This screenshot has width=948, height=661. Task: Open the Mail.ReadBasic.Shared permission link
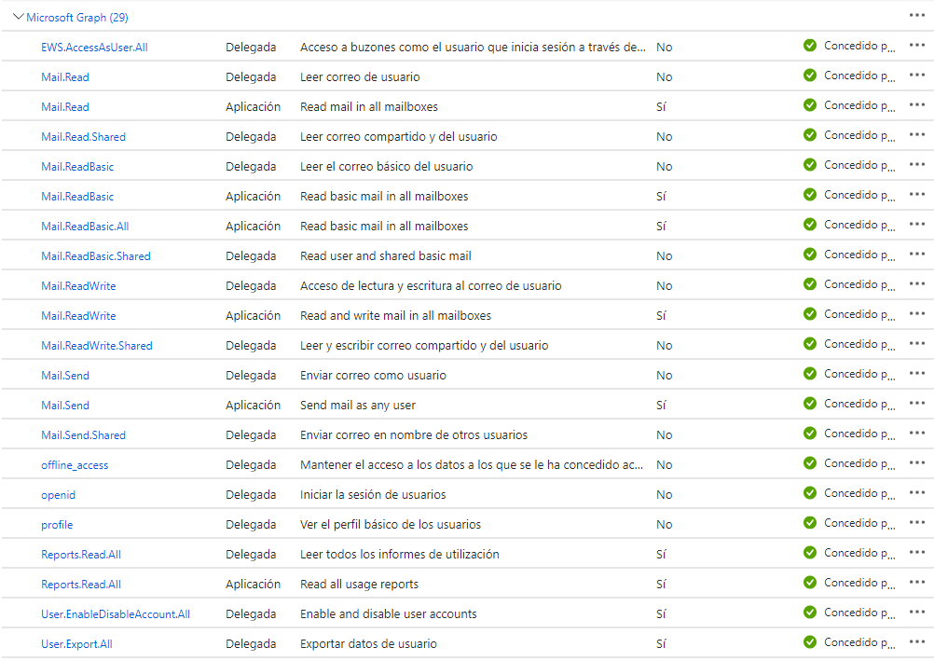pos(96,256)
